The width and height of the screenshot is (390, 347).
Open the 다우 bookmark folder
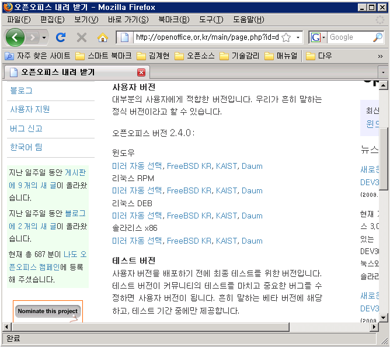[319, 55]
